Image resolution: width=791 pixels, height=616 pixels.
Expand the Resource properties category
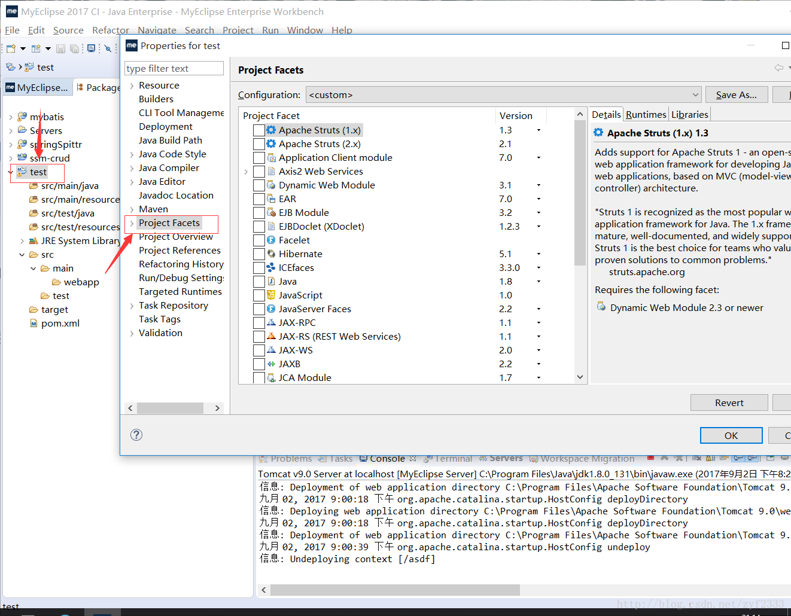pyautogui.click(x=132, y=86)
